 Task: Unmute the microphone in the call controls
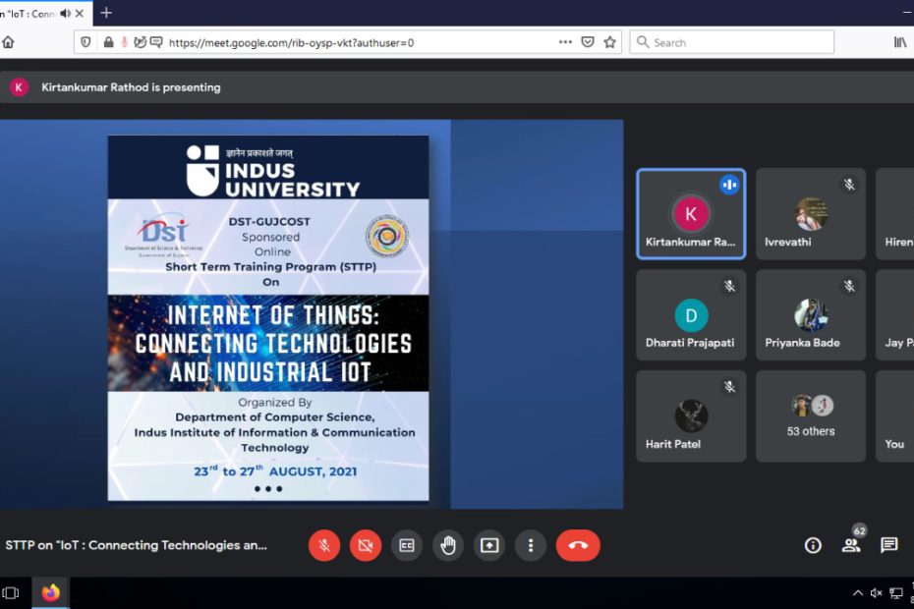point(324,545)
